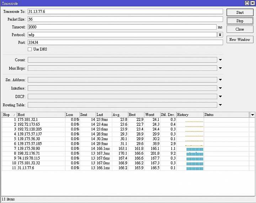
Task: Sort by the Sent column header
Action: (88, 115)
